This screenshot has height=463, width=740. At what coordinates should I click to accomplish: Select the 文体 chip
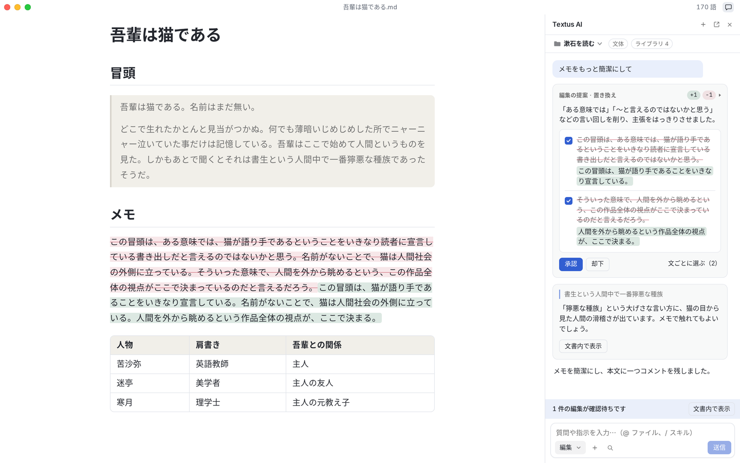pyautogui.click(x=618, y=44)
